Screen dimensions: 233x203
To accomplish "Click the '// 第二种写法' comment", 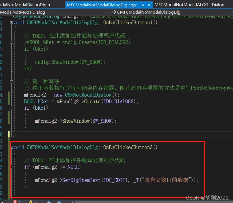I will coord(42,82).
